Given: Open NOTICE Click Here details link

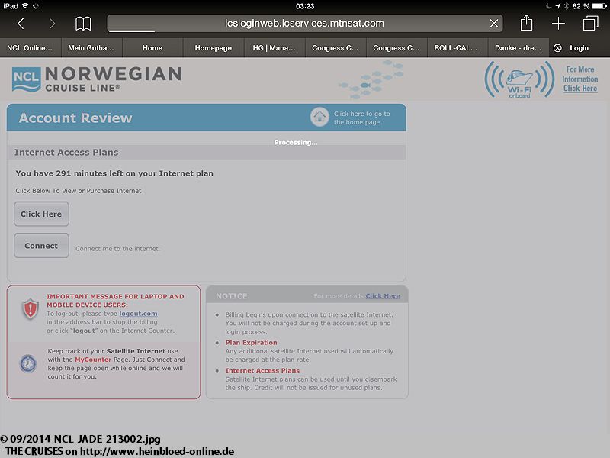Looking at the screenshot, I should (383, 296).
